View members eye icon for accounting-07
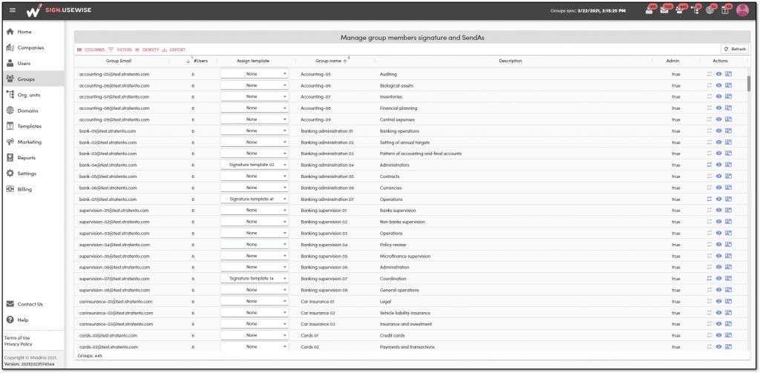This screenshot has width=760, height=373. click(718, 96)
